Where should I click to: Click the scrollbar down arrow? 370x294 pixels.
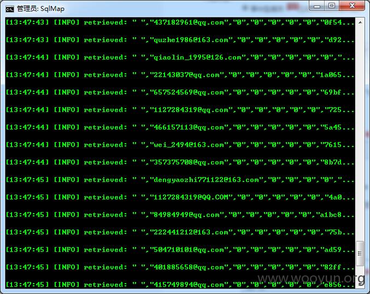click(360, 283)
